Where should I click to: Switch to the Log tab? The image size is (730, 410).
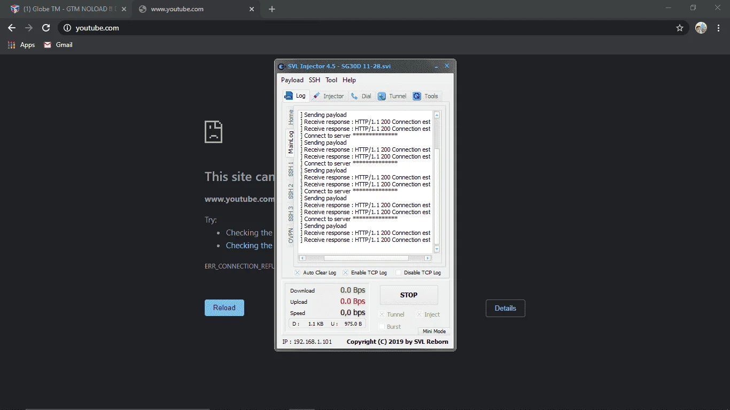[x=296, y=96]
